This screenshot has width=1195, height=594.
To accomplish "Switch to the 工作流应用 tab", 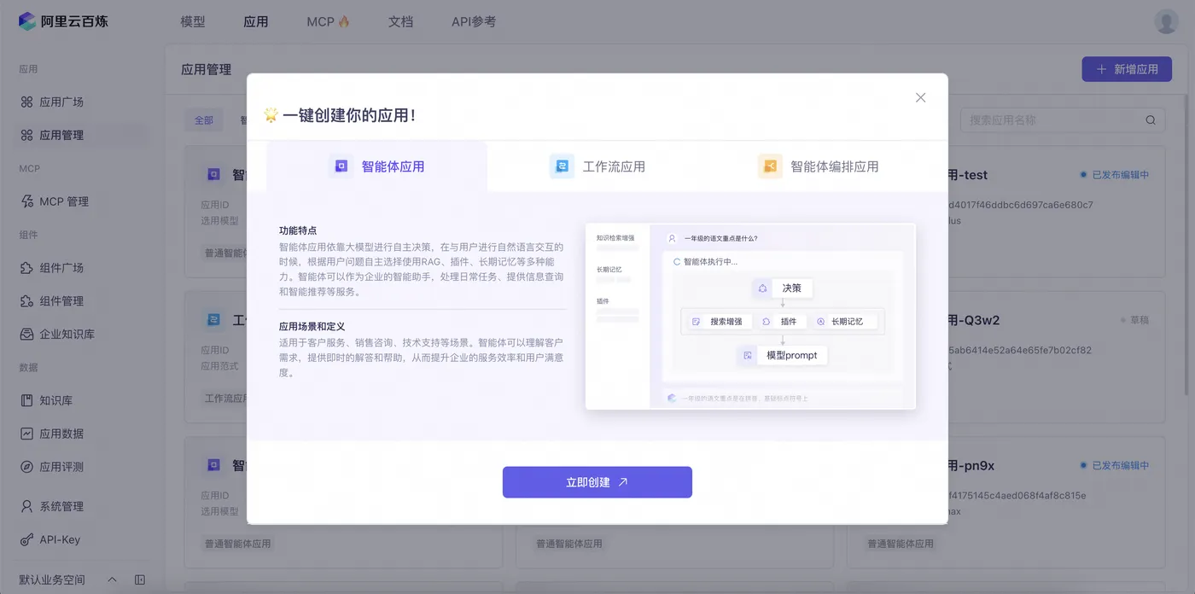I will point(597,166).
